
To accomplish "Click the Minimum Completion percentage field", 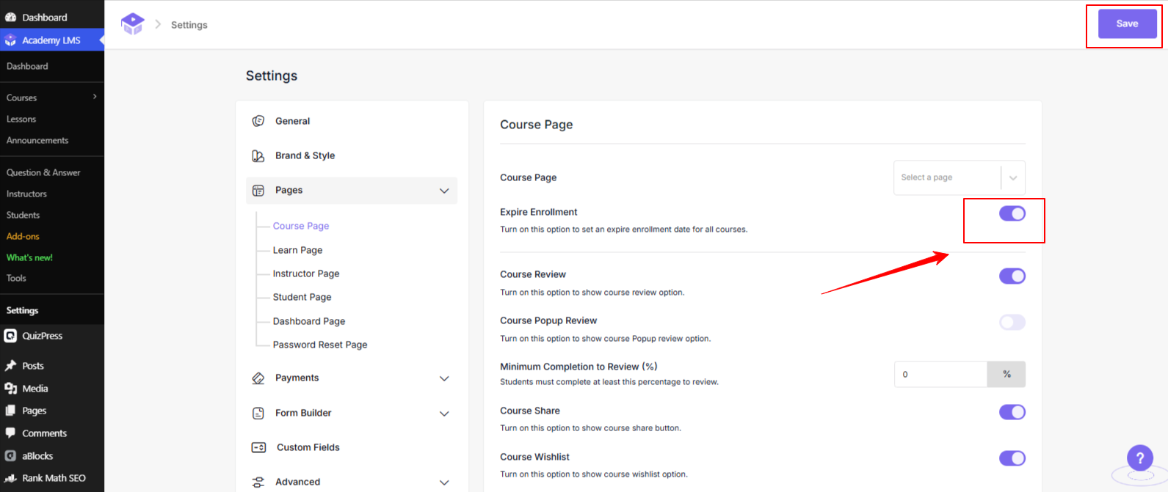I will point(940,374).
